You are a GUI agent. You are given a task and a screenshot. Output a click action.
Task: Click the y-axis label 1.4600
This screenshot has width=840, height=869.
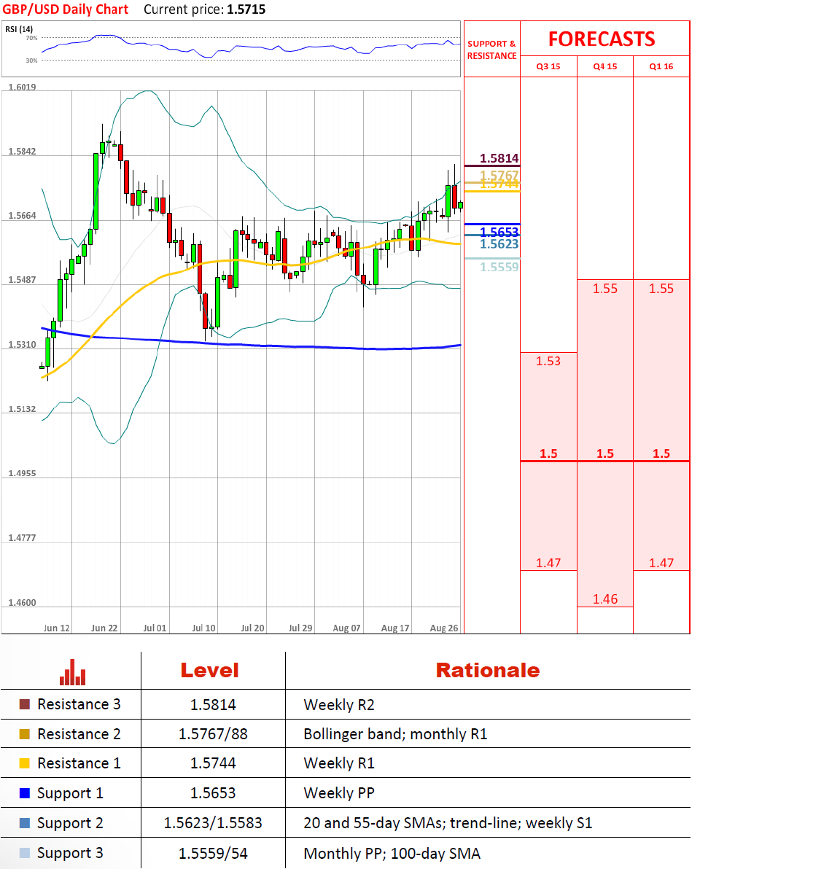(x=22, y=602)
